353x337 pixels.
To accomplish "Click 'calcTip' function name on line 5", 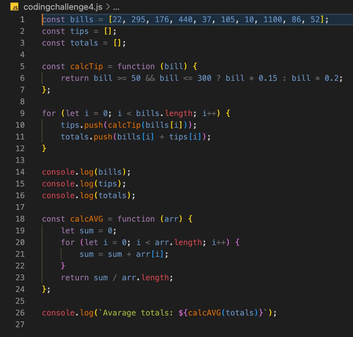I will 86,66.
